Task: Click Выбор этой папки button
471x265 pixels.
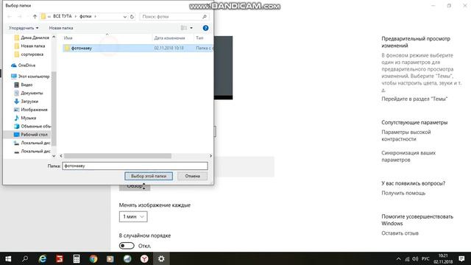Action: click(149, 176)
